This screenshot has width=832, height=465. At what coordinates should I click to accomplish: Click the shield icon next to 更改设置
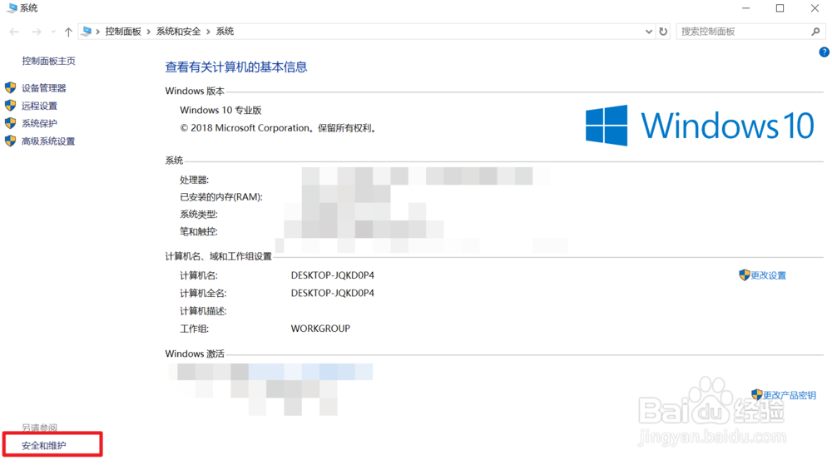pos(744,275)
